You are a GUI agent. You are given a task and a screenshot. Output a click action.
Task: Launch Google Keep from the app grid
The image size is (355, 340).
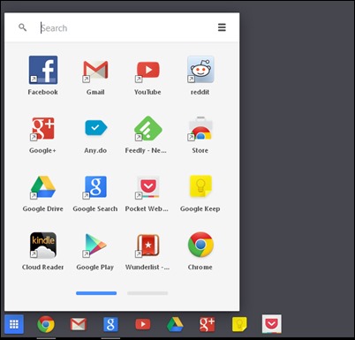click(x=200, y=186)
